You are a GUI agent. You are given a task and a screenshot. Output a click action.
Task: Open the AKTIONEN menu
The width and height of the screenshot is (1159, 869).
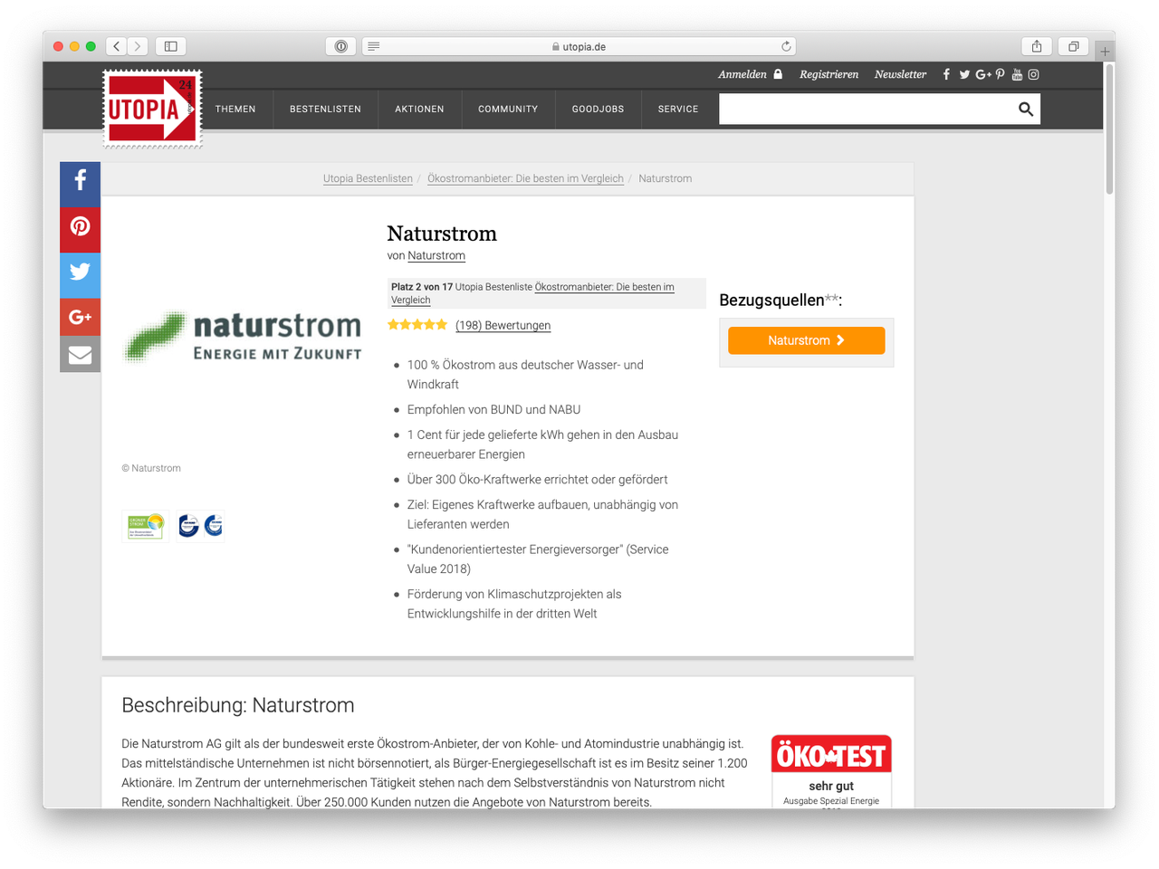coord(419,109)
